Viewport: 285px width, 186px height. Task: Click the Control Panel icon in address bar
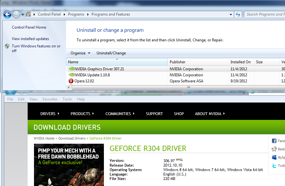[29, 14]
